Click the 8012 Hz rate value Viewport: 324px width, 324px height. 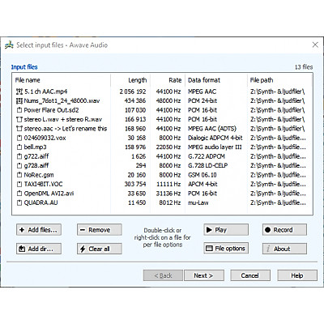170,202
